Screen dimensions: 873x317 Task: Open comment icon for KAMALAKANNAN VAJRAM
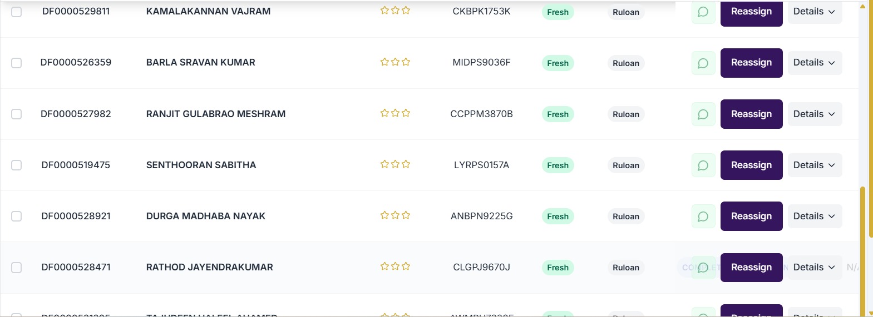point(703,12)
